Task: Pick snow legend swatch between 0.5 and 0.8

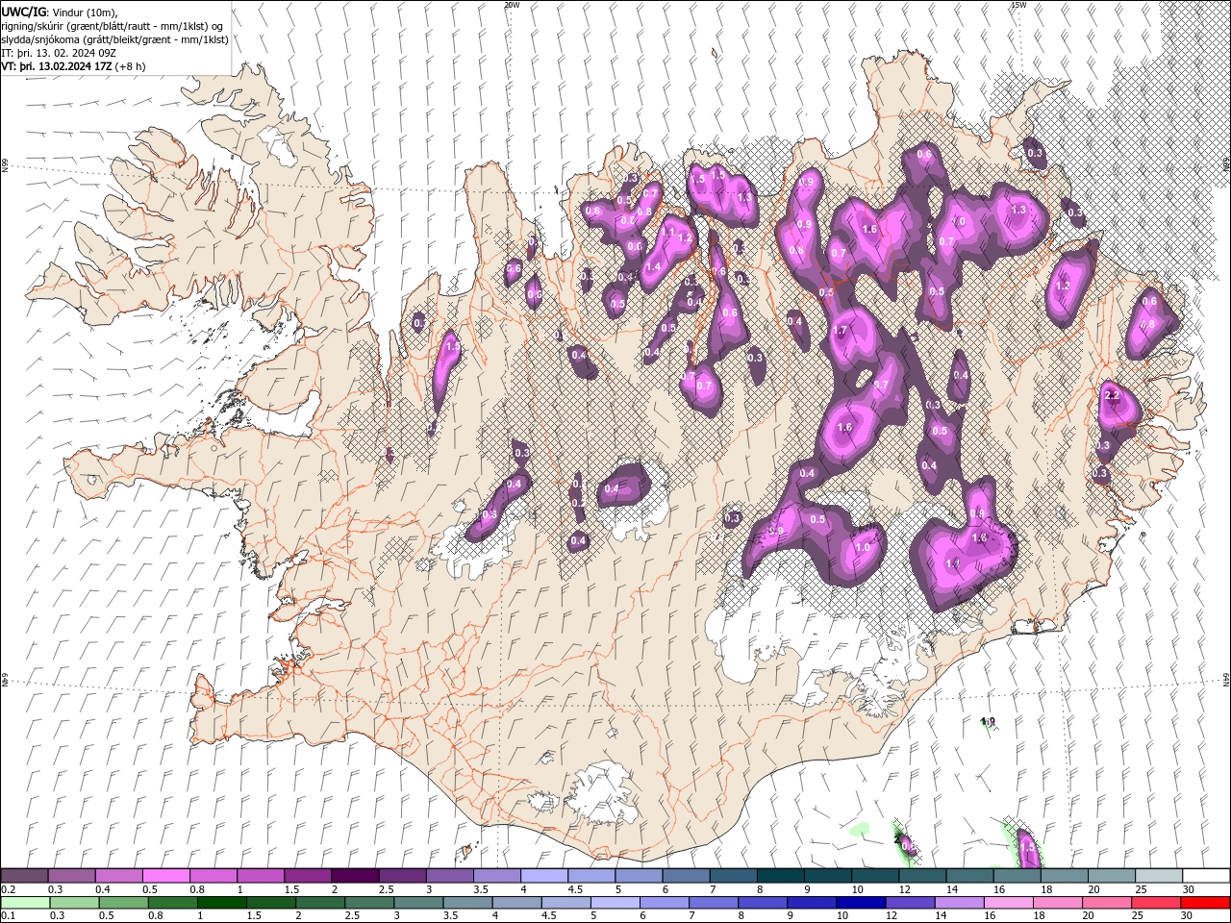Action: (x=165, y=876)
